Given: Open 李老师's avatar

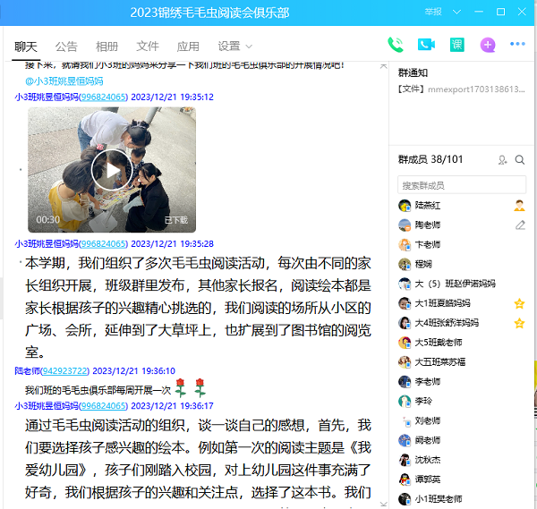Looking at the screenshot, I should coord(405,381).
